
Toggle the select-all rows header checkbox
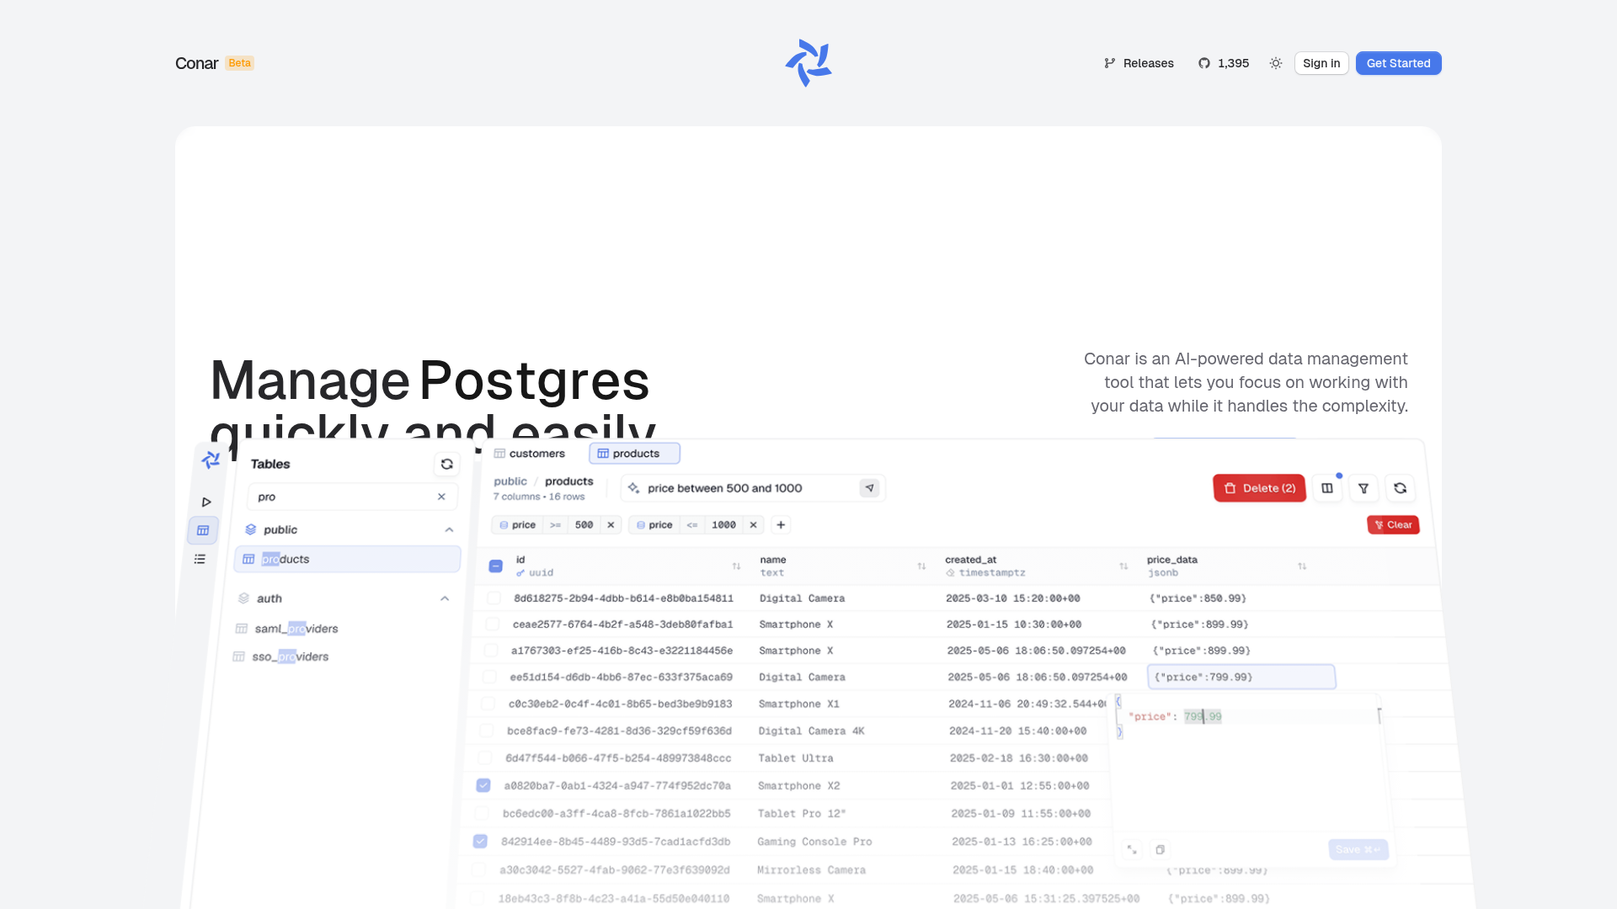[x=496, y=566]
